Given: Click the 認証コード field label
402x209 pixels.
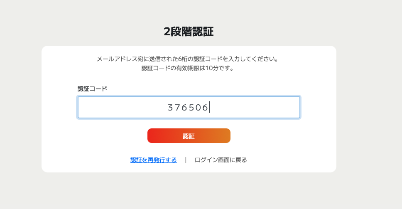Looking at the screenshot, I should pos(92,89).
